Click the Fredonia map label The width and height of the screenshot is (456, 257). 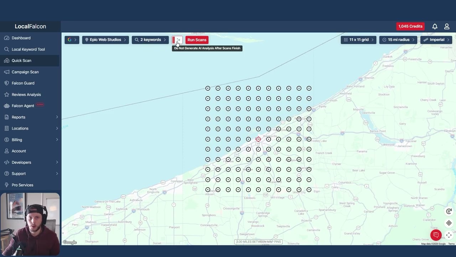coord(388,66)
